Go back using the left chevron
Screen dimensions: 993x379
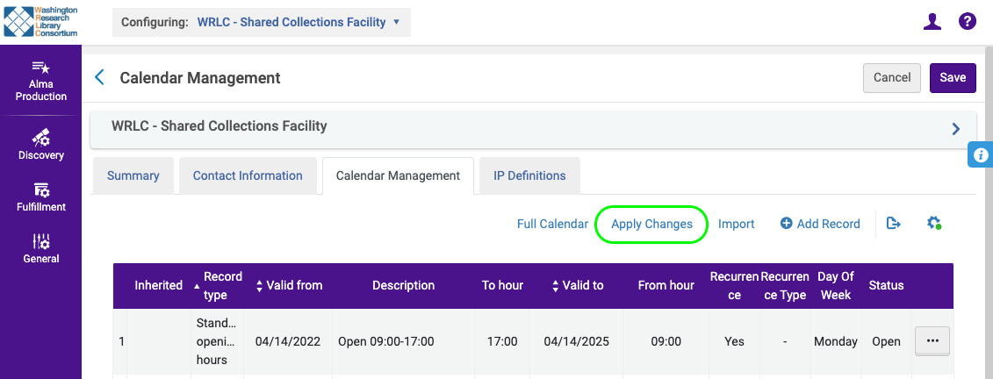(x=99, y=78)
